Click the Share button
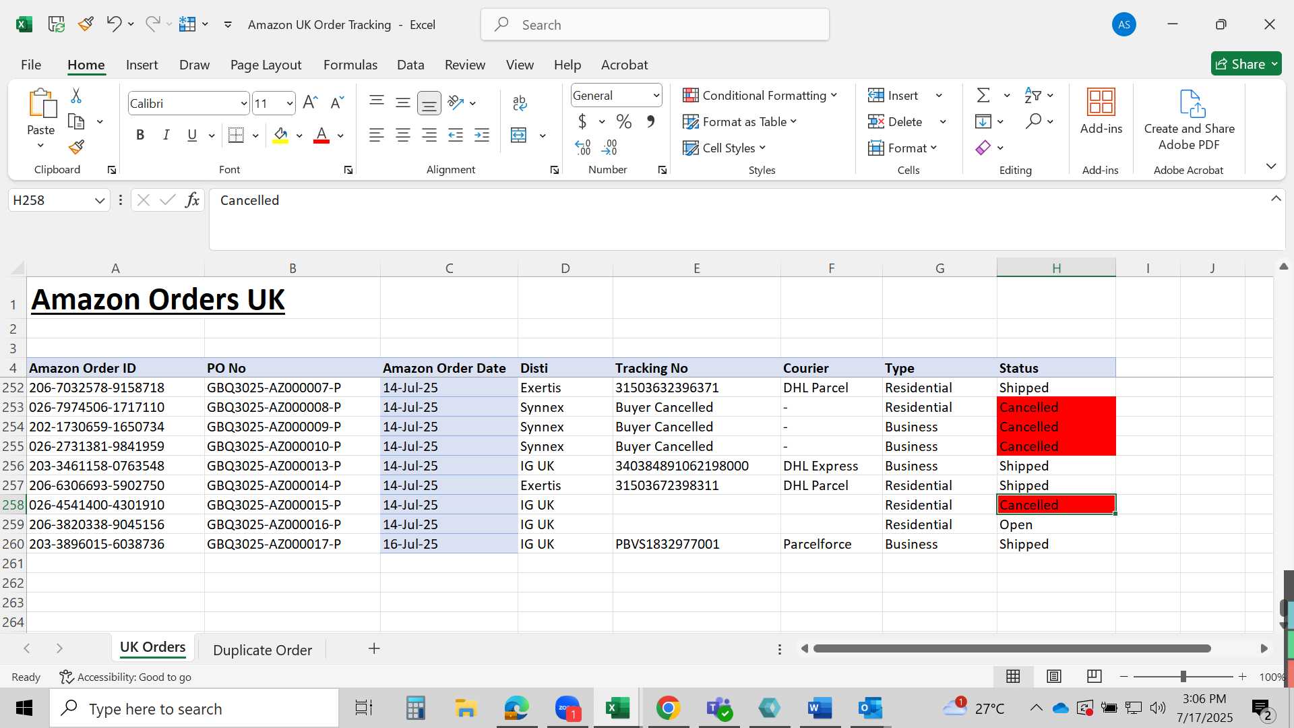Screen dimensions: 1294x728 [1246, 64]
